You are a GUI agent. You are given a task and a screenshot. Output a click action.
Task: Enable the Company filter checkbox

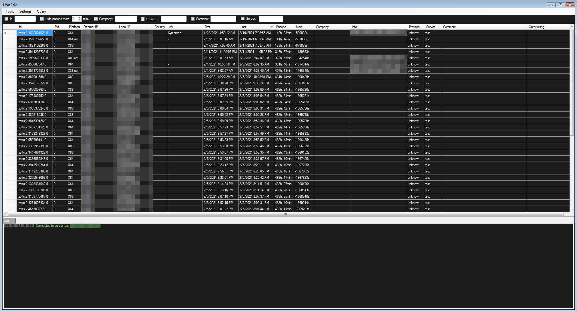click(x=96, y=19)
